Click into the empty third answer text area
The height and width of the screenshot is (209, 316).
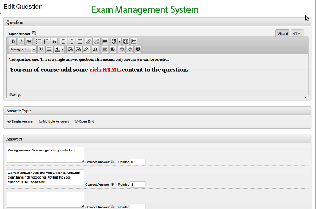point(45,200)
